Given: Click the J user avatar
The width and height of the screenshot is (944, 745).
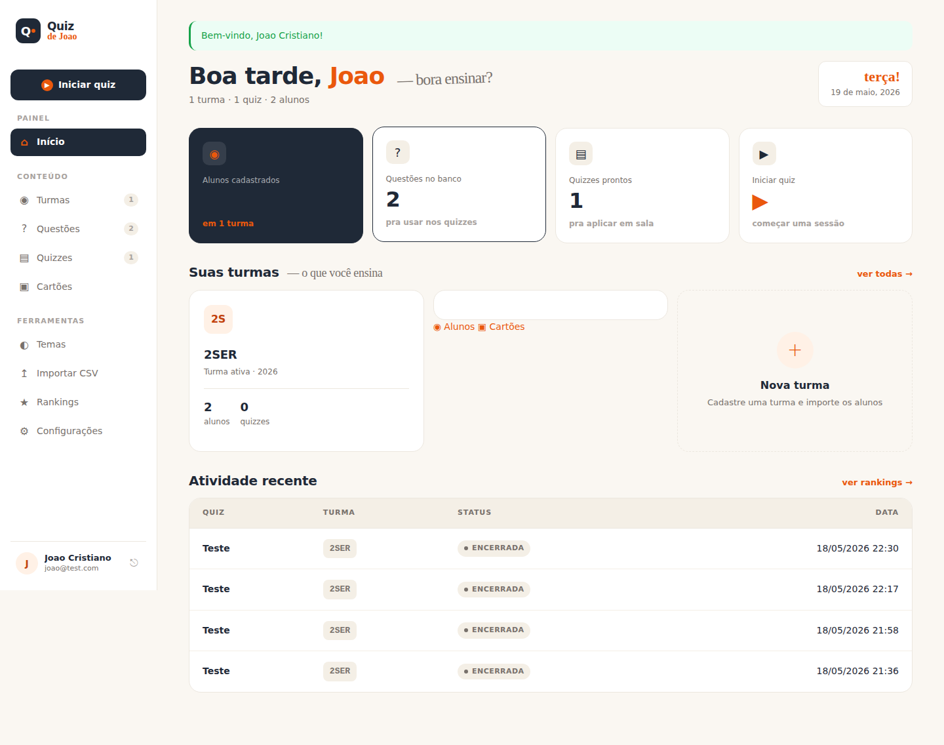Looking at the screenshot, I should coord(27,563).
